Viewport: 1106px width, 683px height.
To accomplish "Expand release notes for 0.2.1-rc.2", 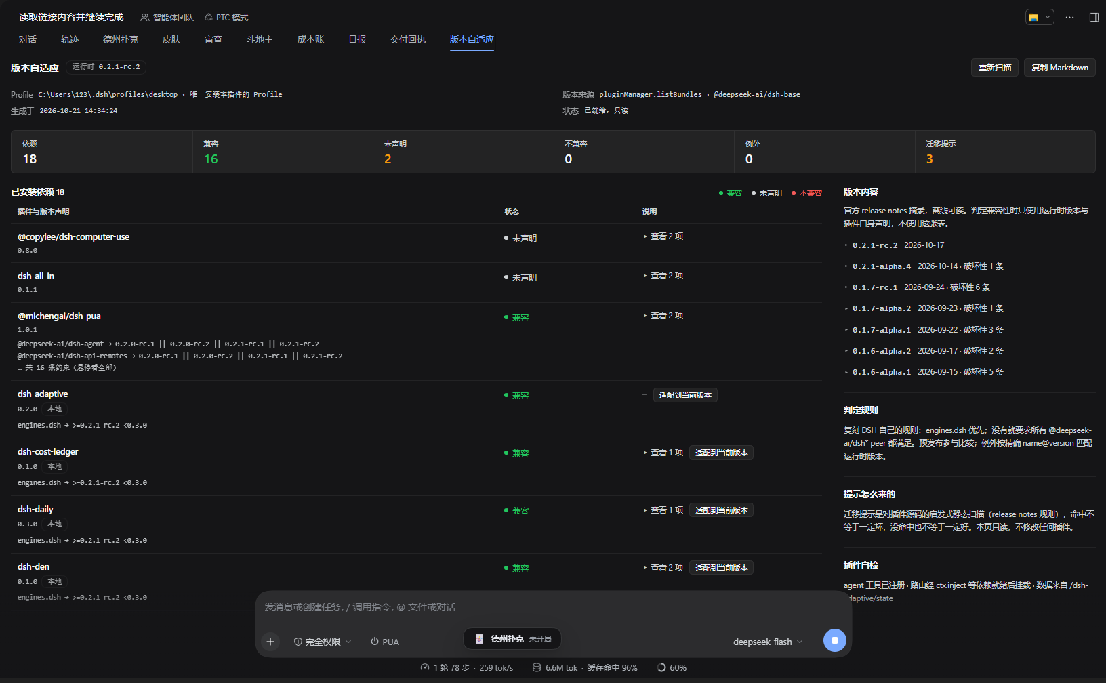I will click(894, 245).
